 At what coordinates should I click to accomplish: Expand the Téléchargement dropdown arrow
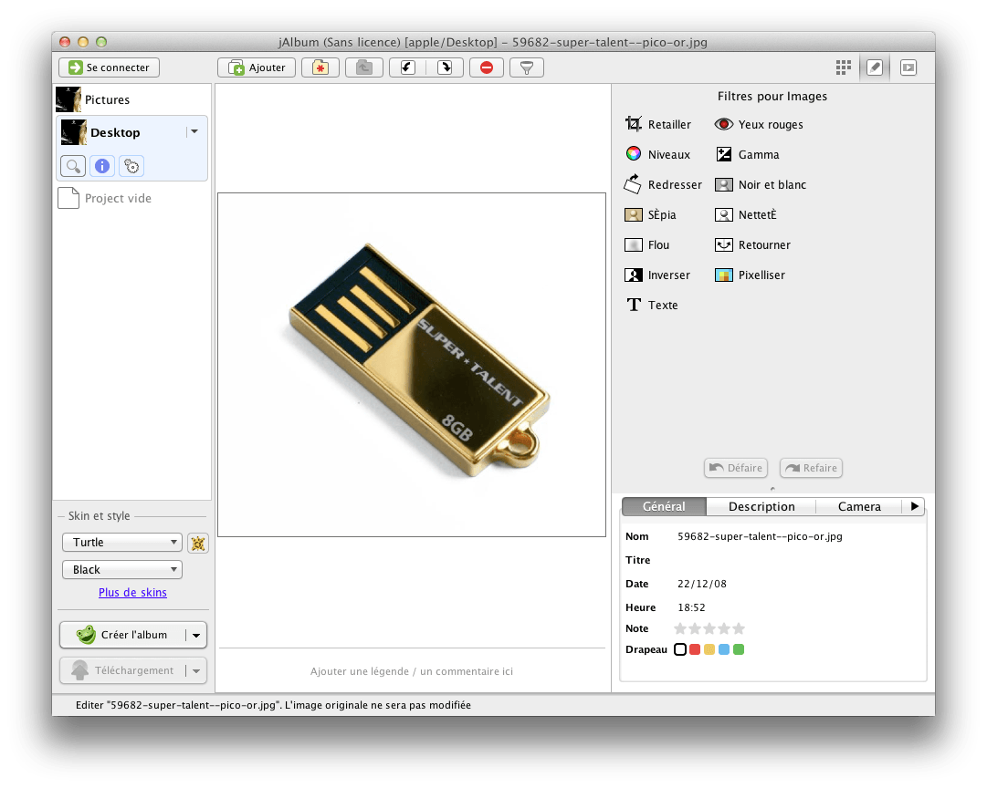click(x=196, y=671)
